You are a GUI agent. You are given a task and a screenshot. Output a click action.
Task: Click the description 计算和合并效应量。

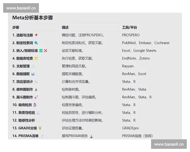pyautogui.click(x=76, y=82)
